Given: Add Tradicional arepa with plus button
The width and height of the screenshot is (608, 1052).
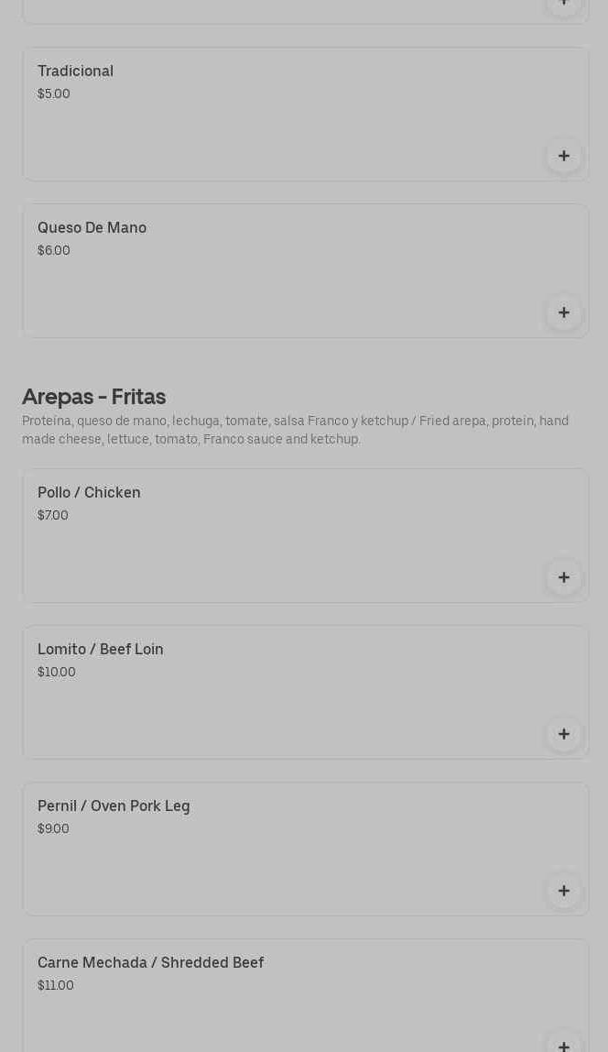Looking at the screenshot, I should [x=563, y=156].
